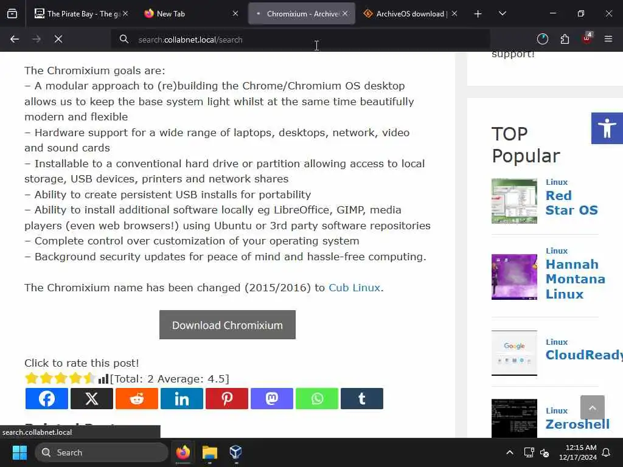
Task: Close the New Tab tab
Action: 235,13
